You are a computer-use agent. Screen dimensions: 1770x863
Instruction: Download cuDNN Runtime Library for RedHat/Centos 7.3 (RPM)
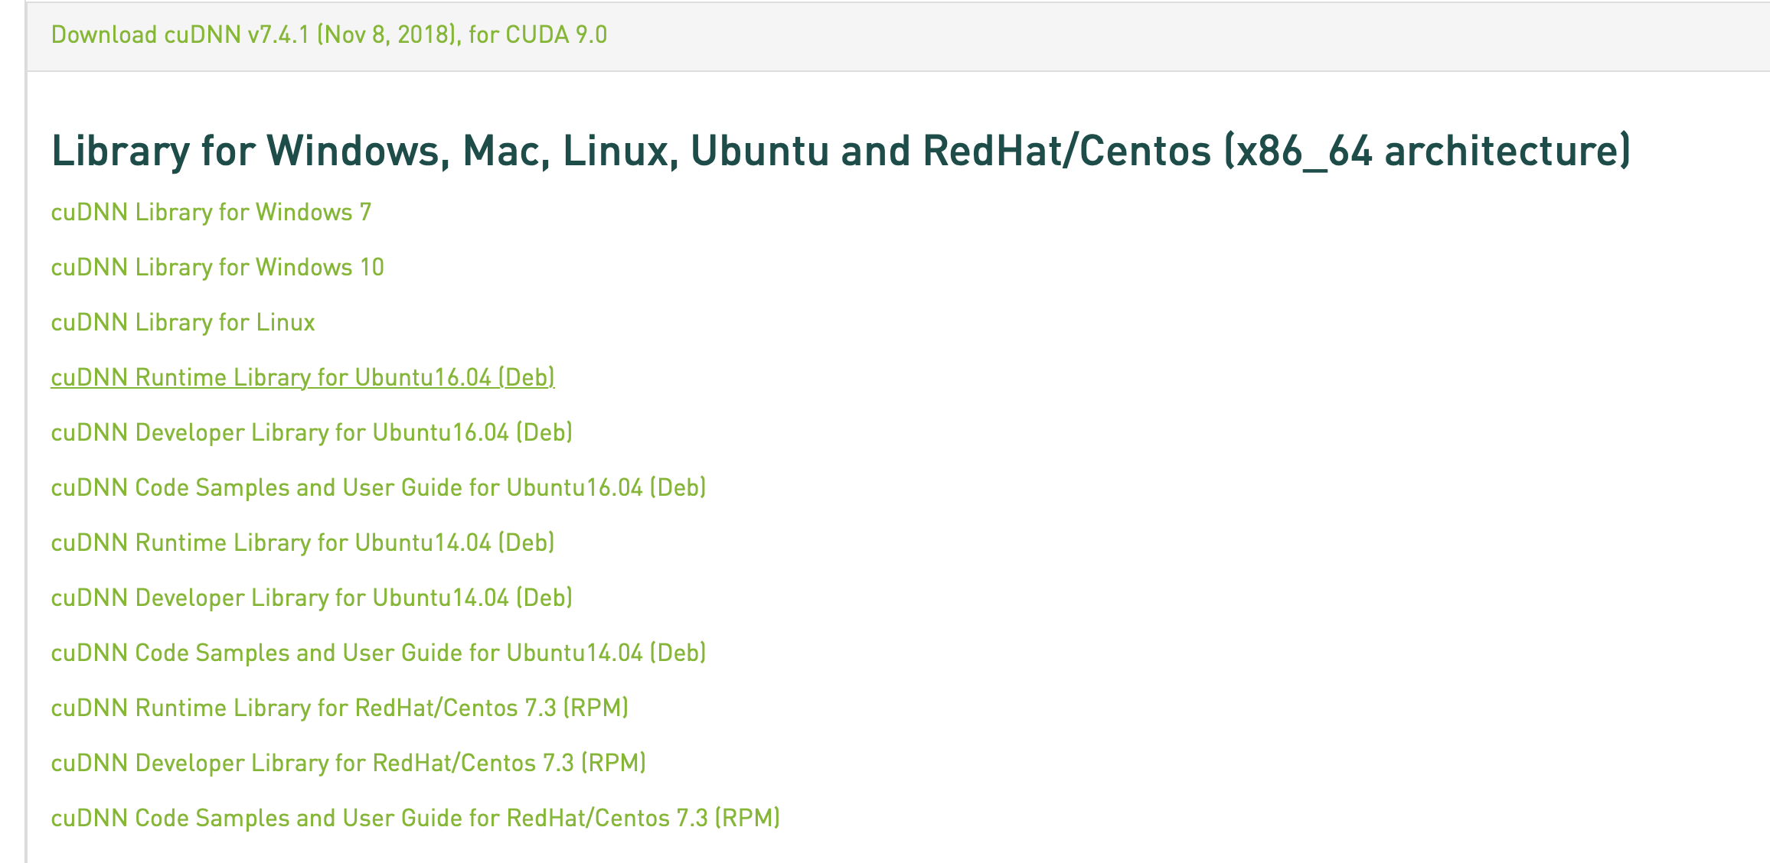pyautogui.click(x=340, y=708)
